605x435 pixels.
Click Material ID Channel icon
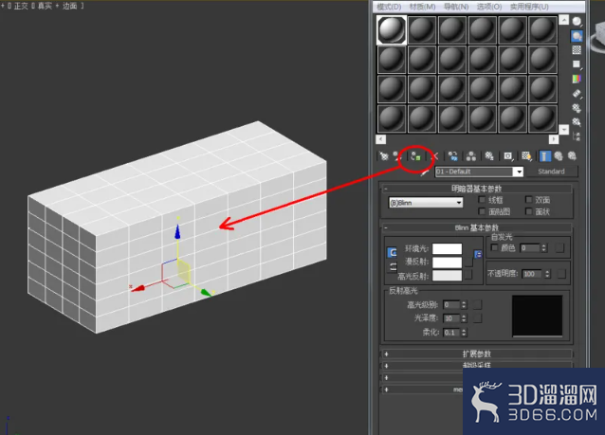tap(507, 156)
